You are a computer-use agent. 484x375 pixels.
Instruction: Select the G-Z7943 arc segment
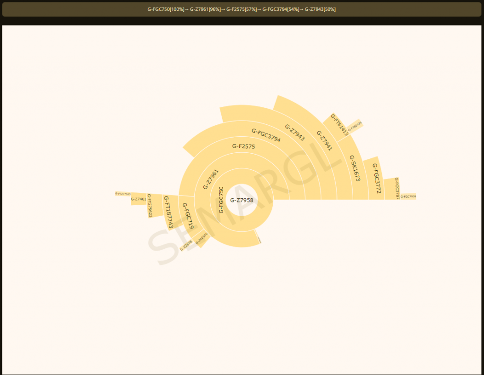(x=294, y=132)
